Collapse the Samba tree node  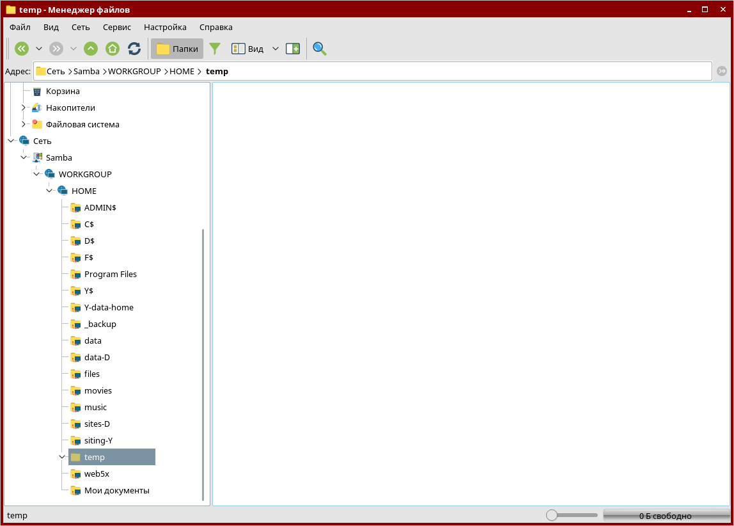click(24, 157)
